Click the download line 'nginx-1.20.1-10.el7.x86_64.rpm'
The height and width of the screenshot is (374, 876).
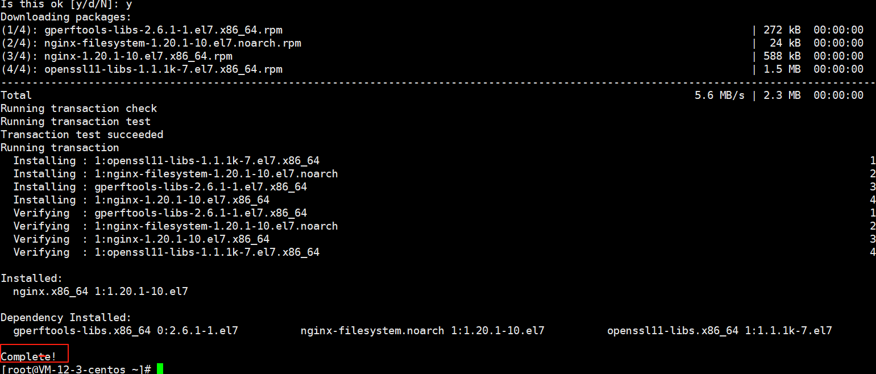117,56
